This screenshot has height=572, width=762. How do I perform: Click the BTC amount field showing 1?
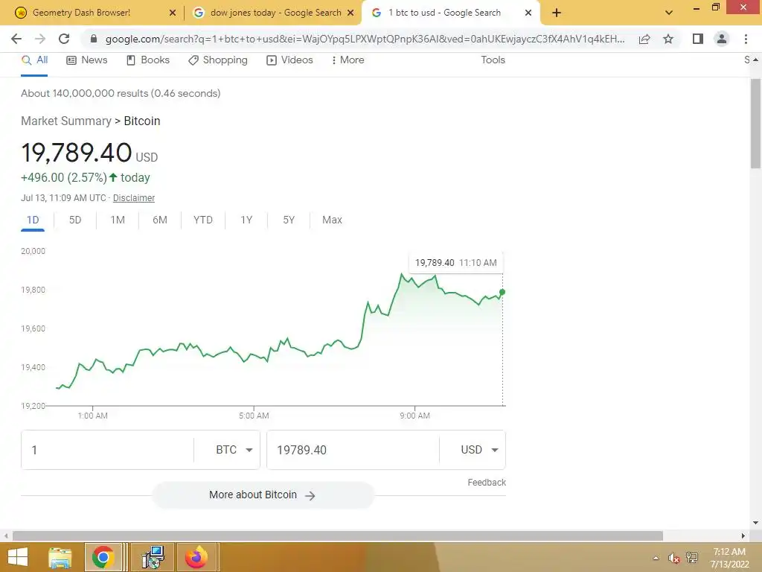click(x=107, y=450)
